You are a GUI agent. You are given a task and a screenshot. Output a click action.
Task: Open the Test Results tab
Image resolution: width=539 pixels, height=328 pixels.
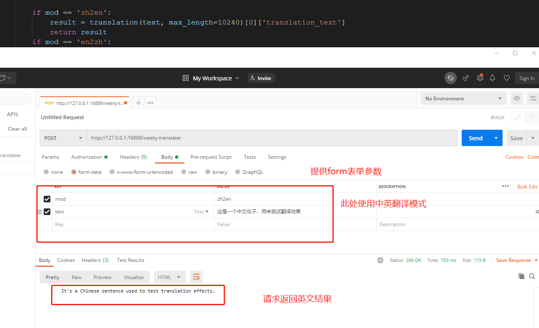tap(130, 260)
